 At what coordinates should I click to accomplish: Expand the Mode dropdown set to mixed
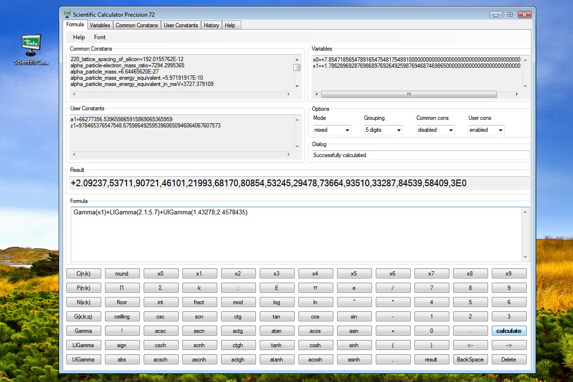click(x=332, y=130)
